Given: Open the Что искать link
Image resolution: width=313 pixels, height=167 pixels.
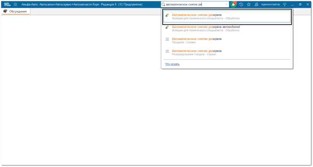Looking at the screenshot, I should [172, 64].
